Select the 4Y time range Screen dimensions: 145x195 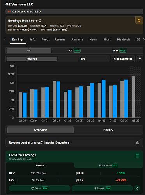click(29, 51)
